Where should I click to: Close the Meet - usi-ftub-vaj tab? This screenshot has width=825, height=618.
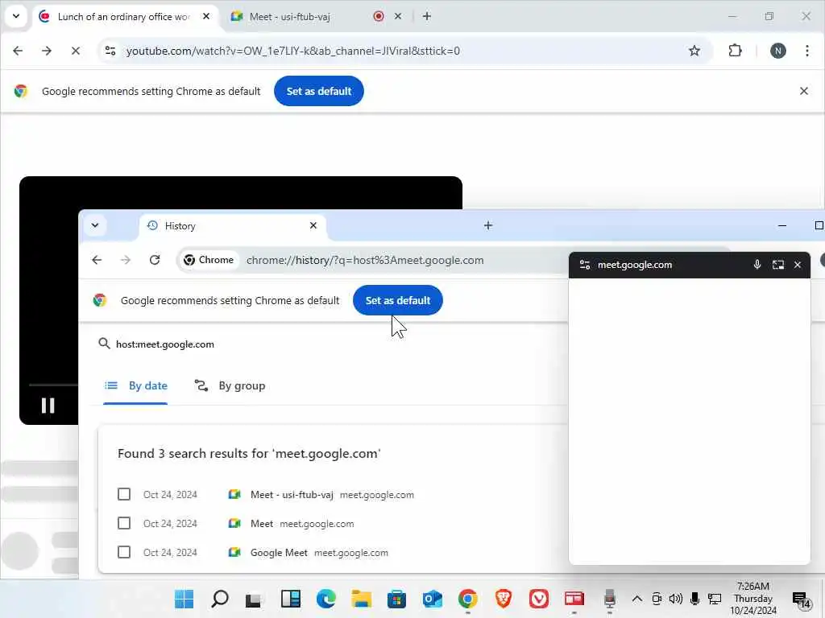398,16
